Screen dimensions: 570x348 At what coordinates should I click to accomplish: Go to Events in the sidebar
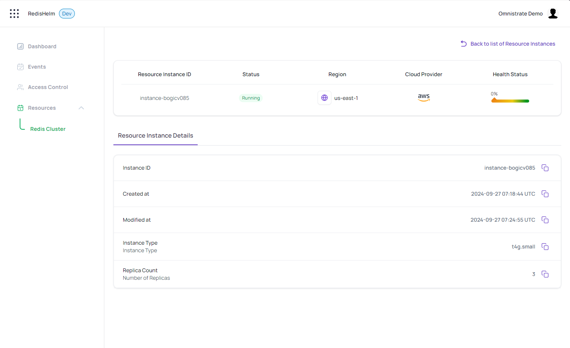coord(37,67)
